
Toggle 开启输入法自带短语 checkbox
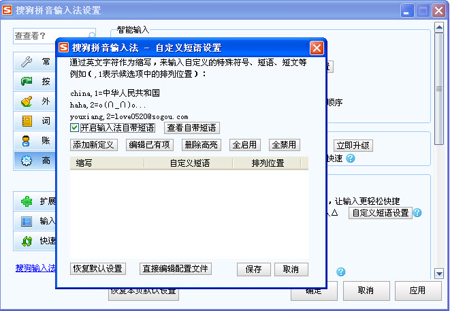click(74, 128)
